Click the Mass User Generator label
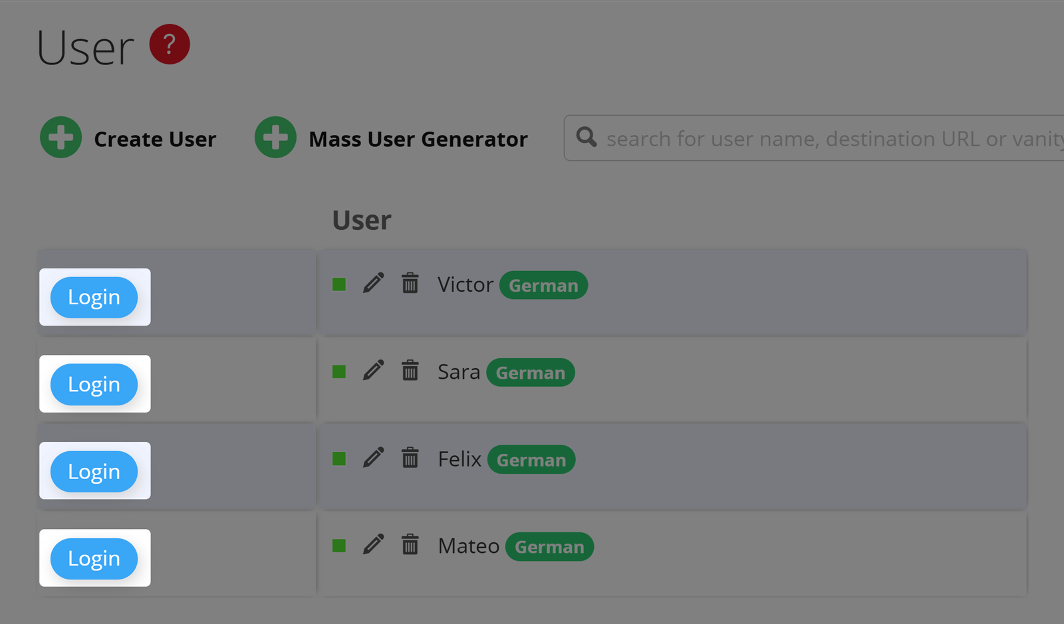 418,140
